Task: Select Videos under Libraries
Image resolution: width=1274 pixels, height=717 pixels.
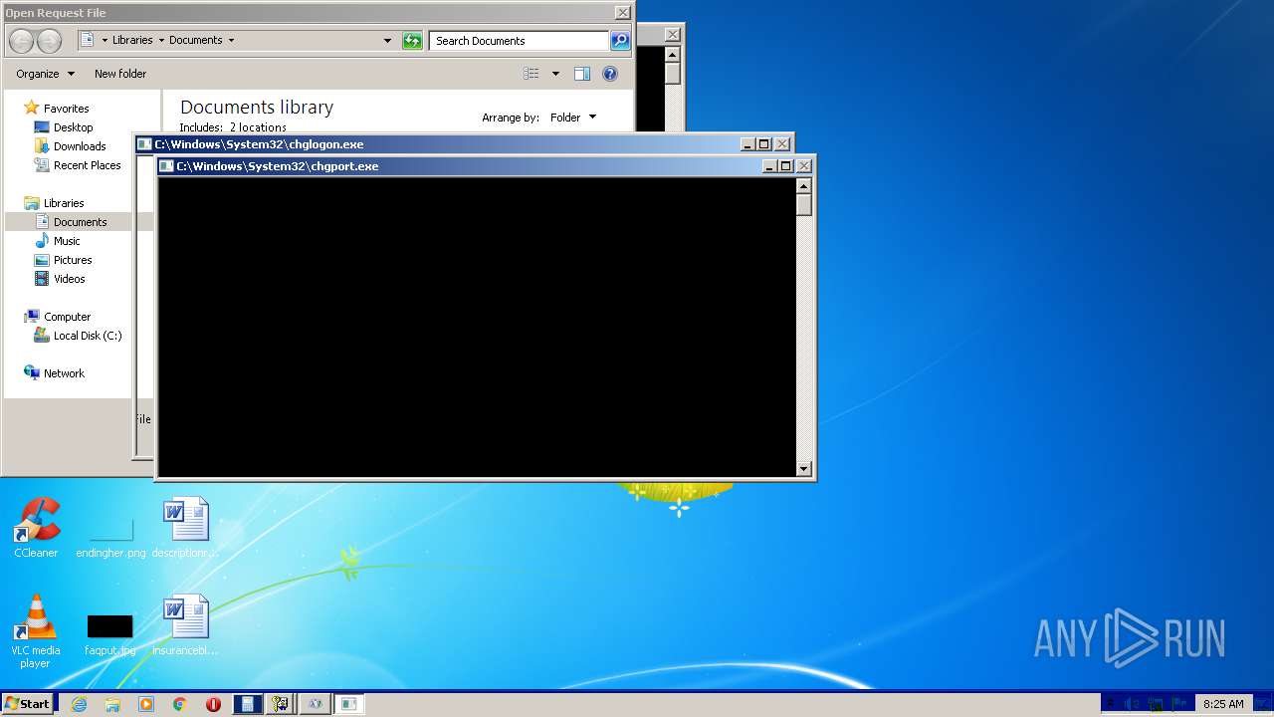Action: pyautogui.click(x=69, y=279)
